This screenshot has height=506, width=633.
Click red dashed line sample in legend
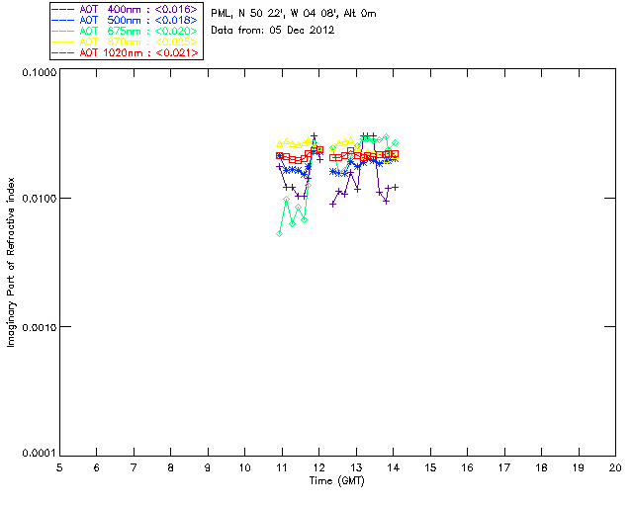pyautogui.click(x=63, y=52)
